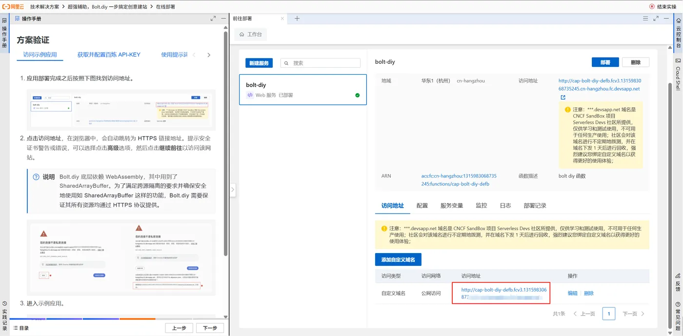Screen dimensions: 683x336
Task: Click the 下一步 button
Action: tap(210, 328)
